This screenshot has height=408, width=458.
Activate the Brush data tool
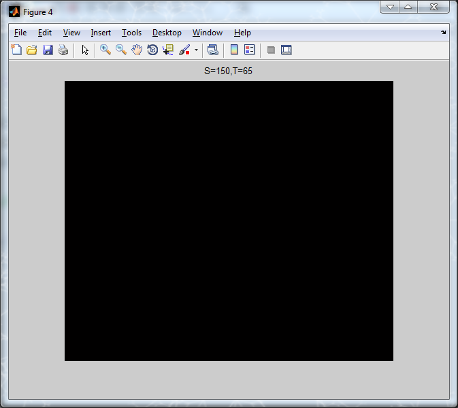(x=184, y=50)
